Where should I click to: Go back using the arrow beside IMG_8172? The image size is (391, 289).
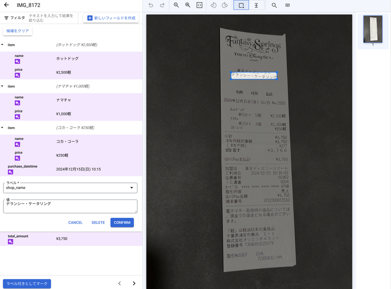click(6, 5)
